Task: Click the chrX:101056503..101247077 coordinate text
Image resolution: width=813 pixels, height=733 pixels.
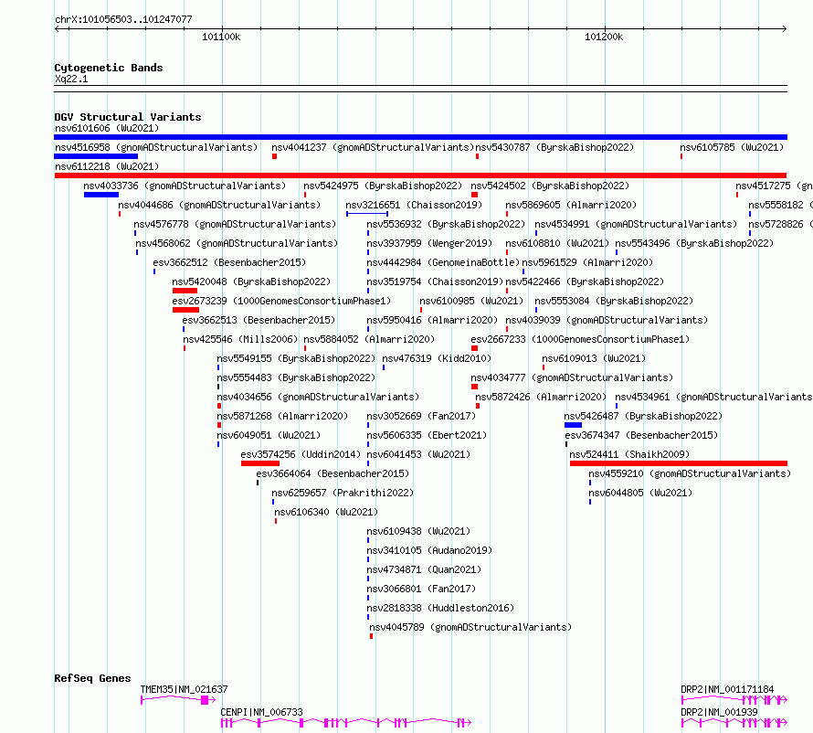Action: click(x=123, y=20)
